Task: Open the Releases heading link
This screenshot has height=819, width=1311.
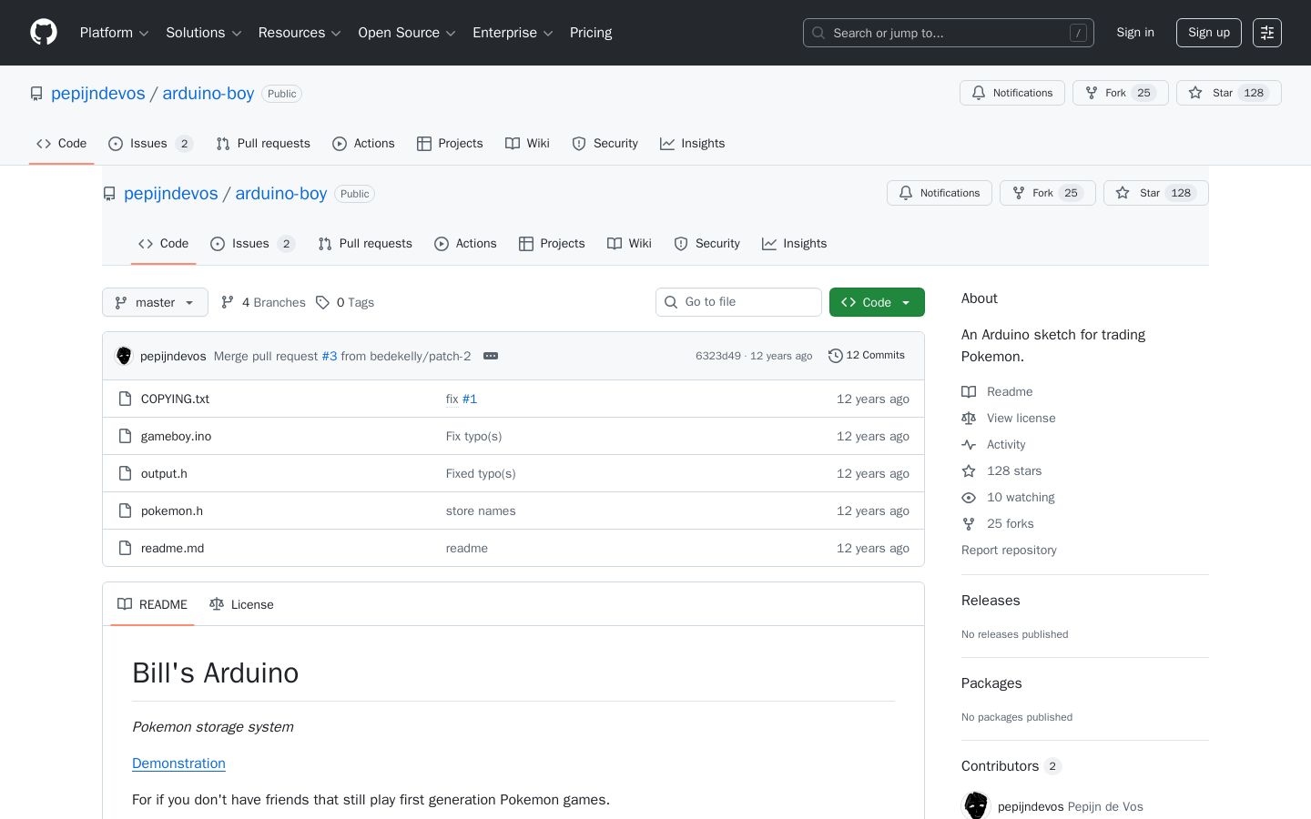Action: coord(991,601)
